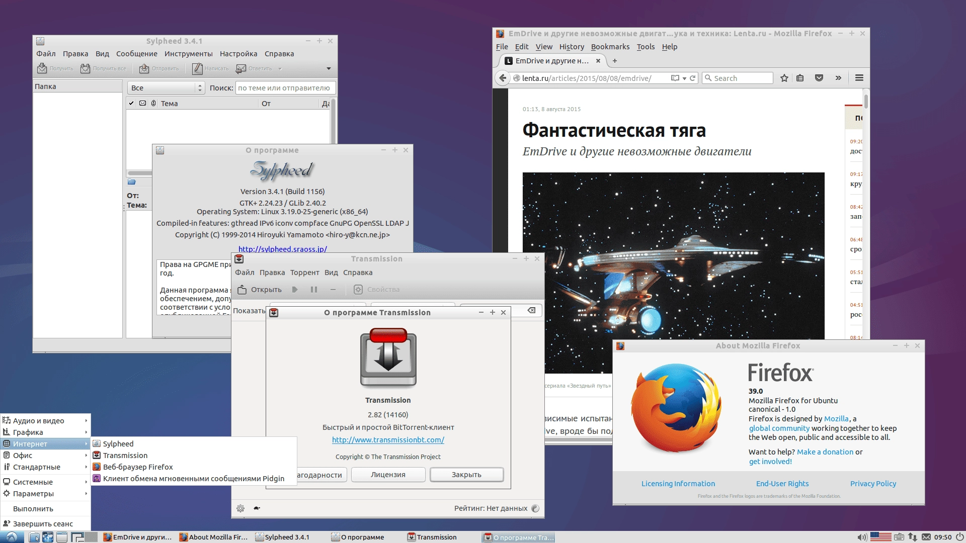This screenshot has width=966, height=543.
Task: Click the Получить все button in Sylpheed toolbar
Action: click(103, 68)
